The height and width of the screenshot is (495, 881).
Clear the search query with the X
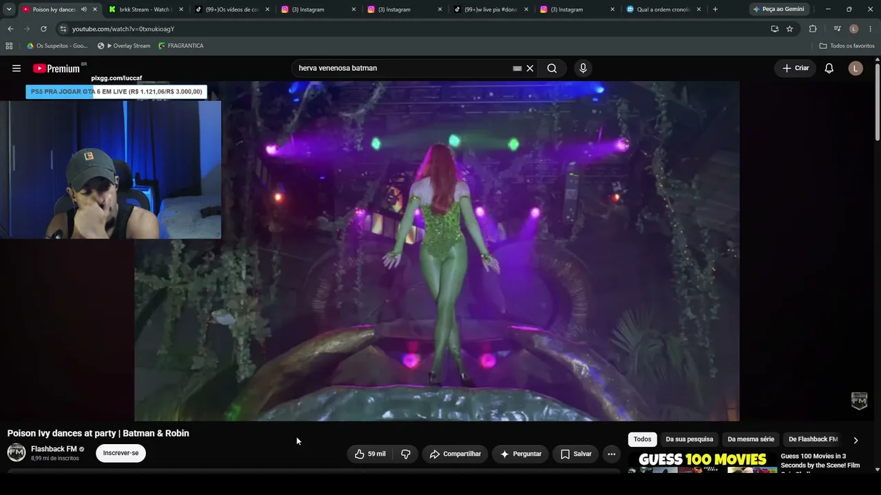click(x=530, y=68)
